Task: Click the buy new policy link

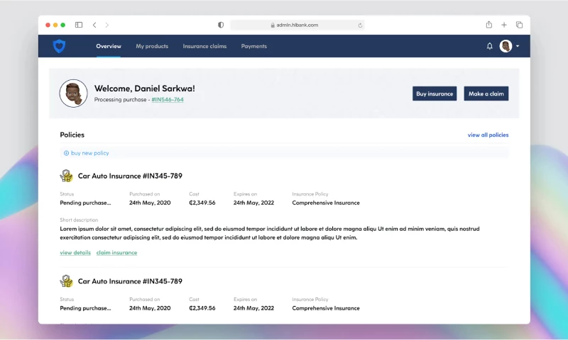Action: point(87,153)
